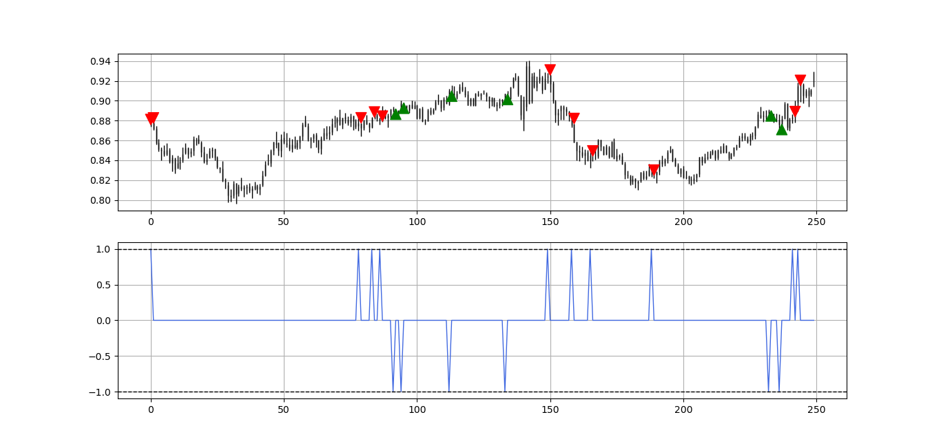Click the red sell marker at the 0.93 peak
The height and width of the screenshot is (448, 941).
click(550, 70)
